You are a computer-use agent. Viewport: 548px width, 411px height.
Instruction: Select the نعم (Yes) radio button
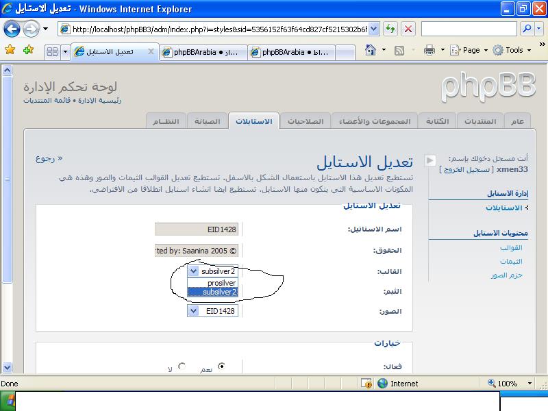[x=221, y=367]
